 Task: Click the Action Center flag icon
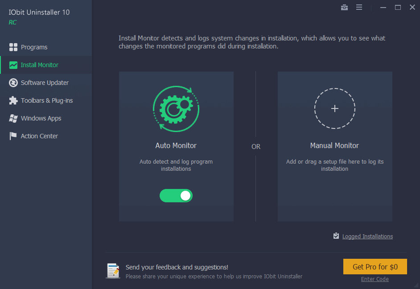[13, 136]
